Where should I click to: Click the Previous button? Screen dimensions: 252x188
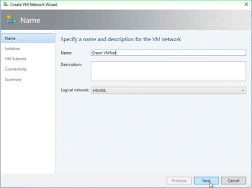[179, 181]
